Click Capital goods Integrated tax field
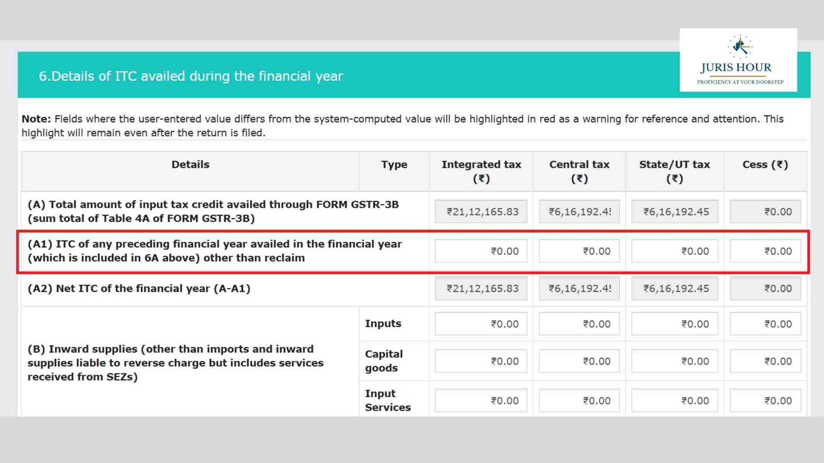This screenshot has width=824, height=463. (480, 361)
